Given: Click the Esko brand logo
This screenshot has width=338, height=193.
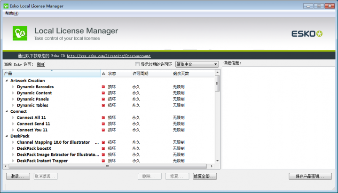Looking at the screenshot, I should click(x=307, y=33).
